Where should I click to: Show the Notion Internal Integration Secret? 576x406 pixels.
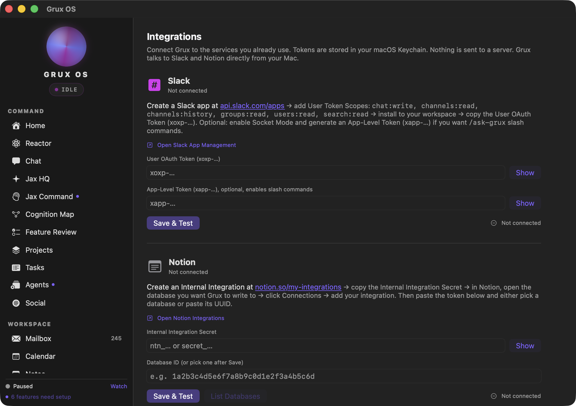tap(525, 346)
